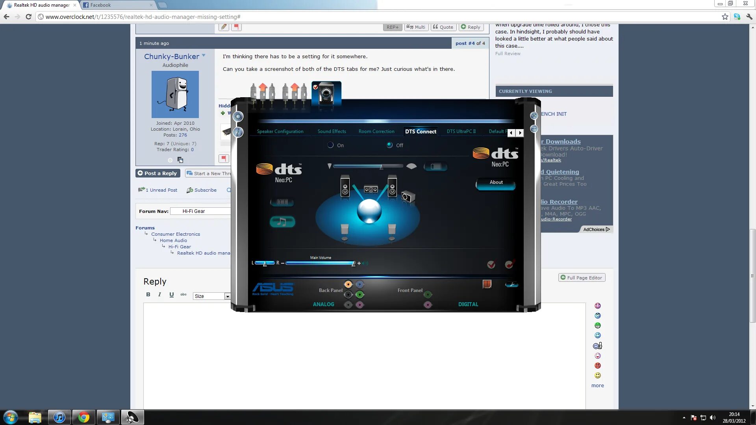This screenshot has height=425, width=756.
Task: Click the About button in DTS panel
Action: [495, 183]
